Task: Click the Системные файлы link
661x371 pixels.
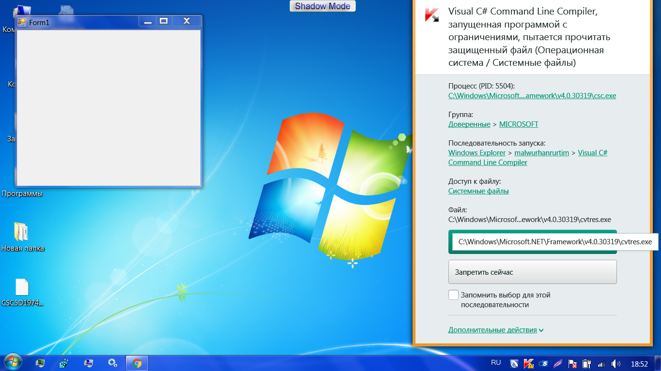Action: tap(478, 191)
